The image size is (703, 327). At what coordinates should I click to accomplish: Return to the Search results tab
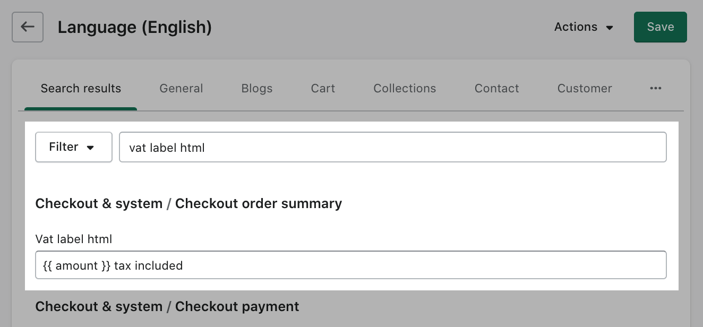click(81, 88)
